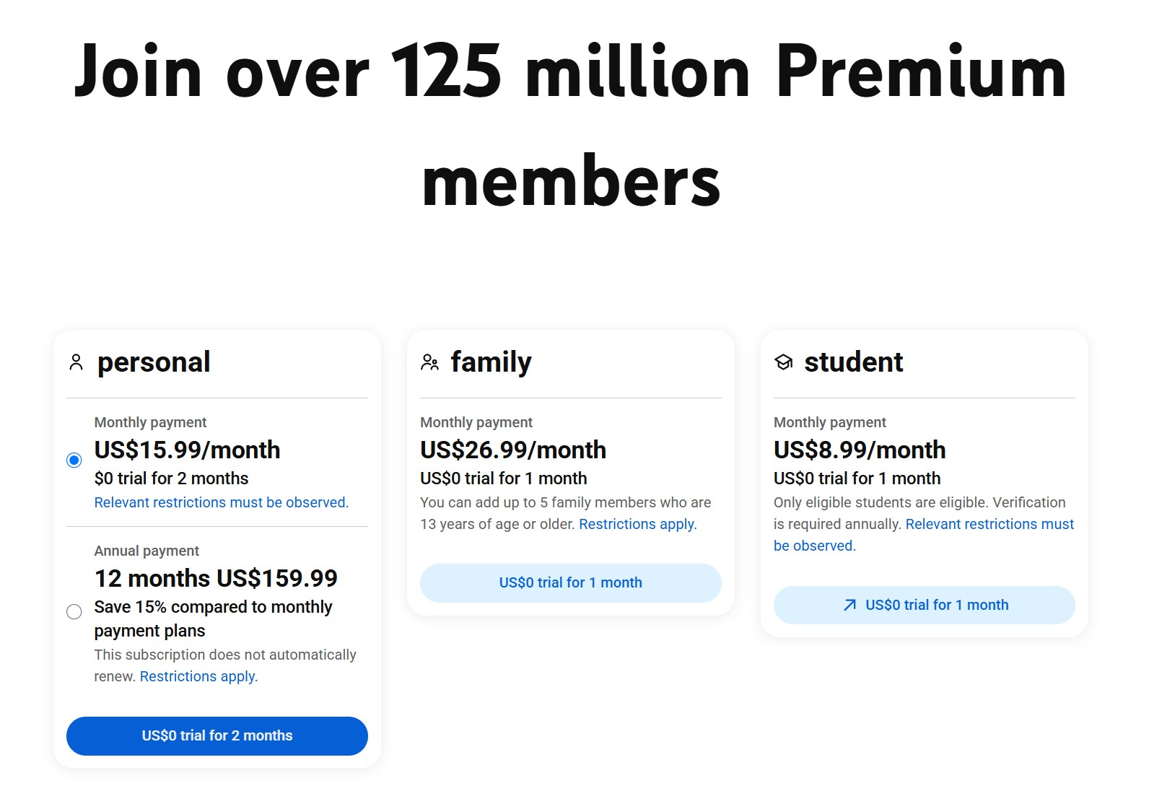
Task: Click the '12 months US$159.99' annual price
Action: tap(216, 579)
